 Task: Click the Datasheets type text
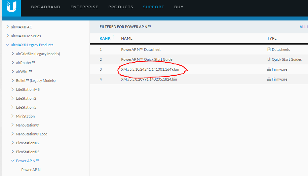pyautogui.click(x=281, y=50)
